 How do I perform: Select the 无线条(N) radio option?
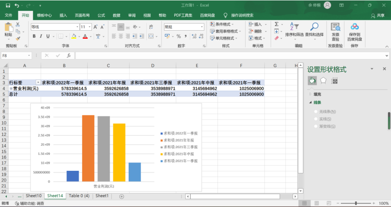[x=316, y=112]
